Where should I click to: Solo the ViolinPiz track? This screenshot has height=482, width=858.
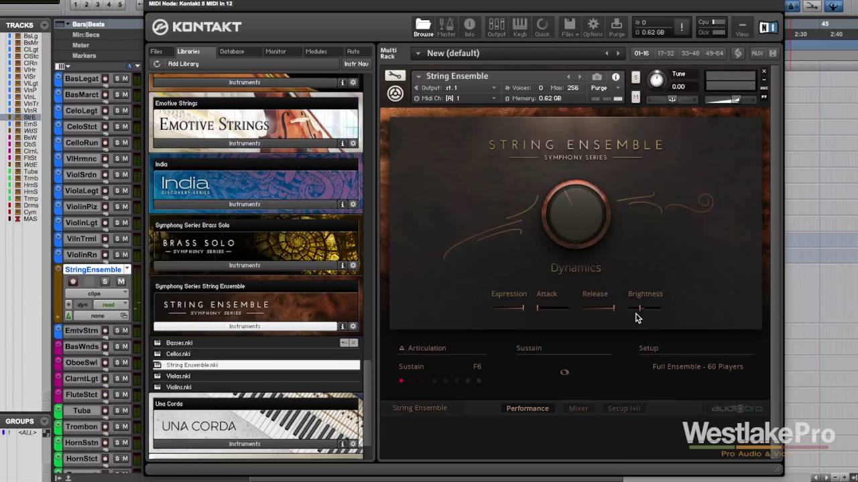117,207
